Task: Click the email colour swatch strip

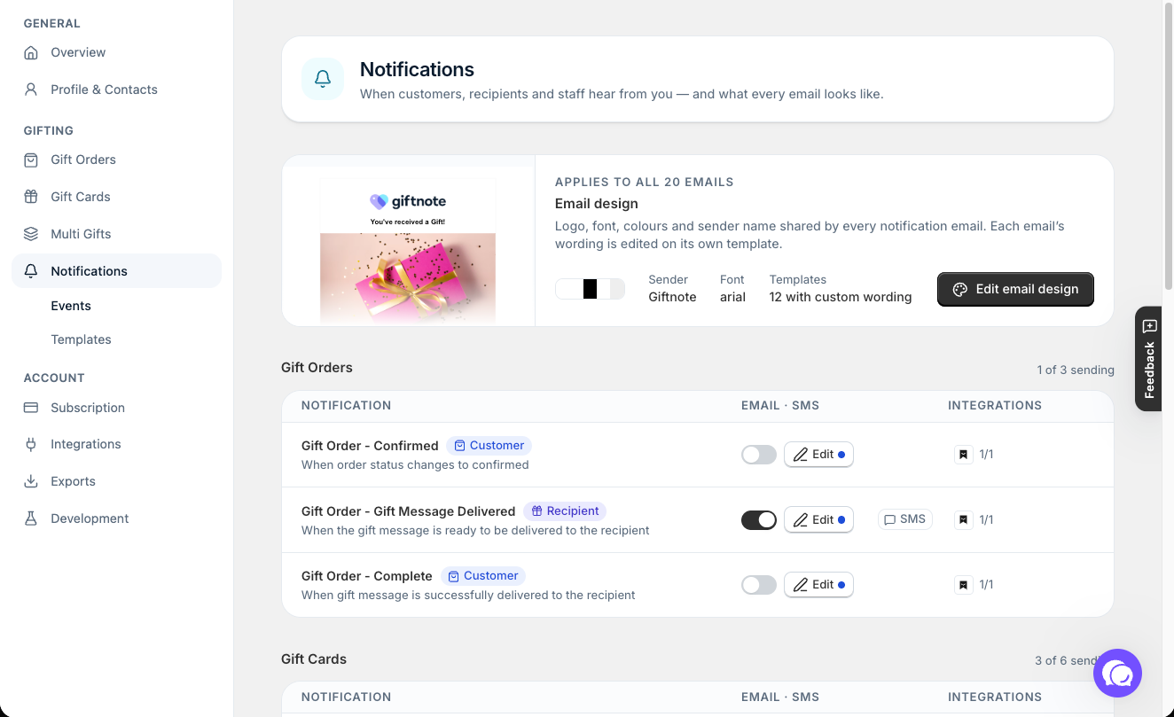Action: click(590, 289)
